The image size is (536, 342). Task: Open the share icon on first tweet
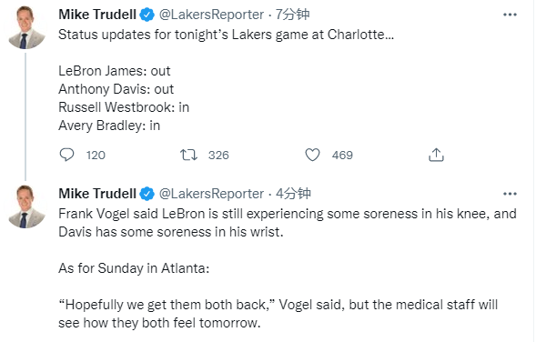(x=436, y=155)
